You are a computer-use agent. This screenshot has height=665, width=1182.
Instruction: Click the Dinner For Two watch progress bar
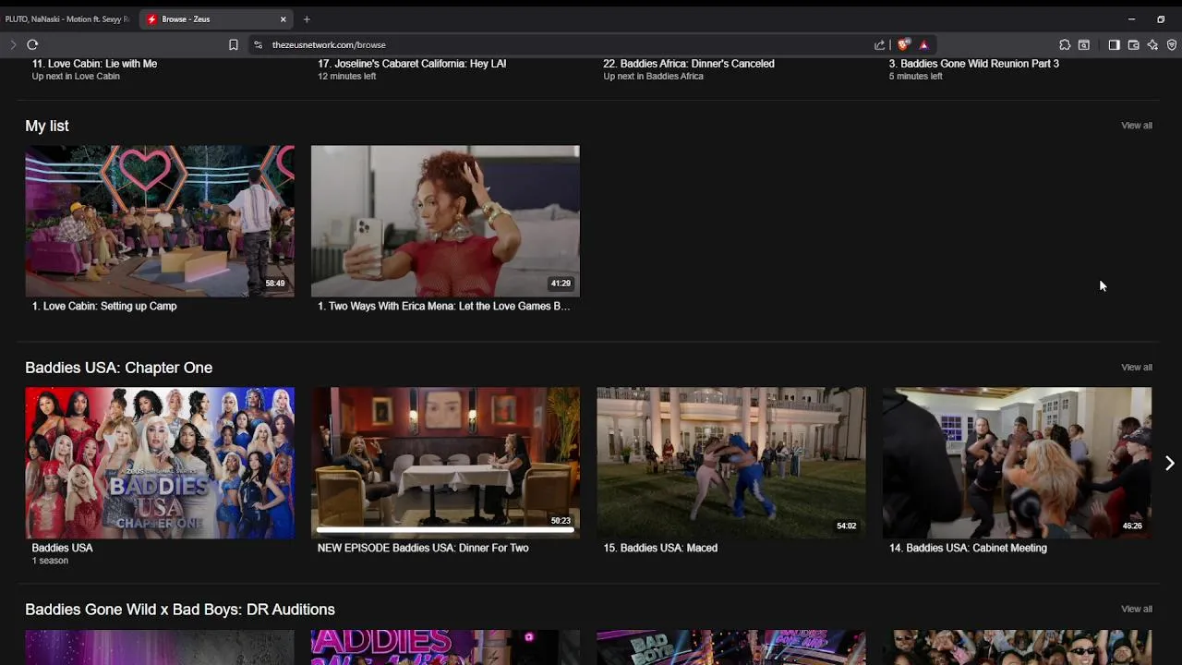[x=445, y=531]
